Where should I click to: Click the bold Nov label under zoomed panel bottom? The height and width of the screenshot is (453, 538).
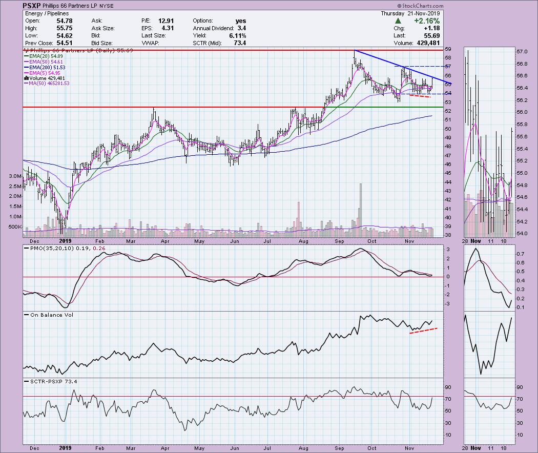(x=475, y=448)
